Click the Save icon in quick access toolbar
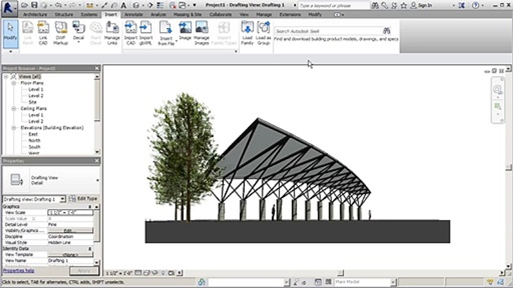Screen dimensions: 513x288 (x=34, y=5)
